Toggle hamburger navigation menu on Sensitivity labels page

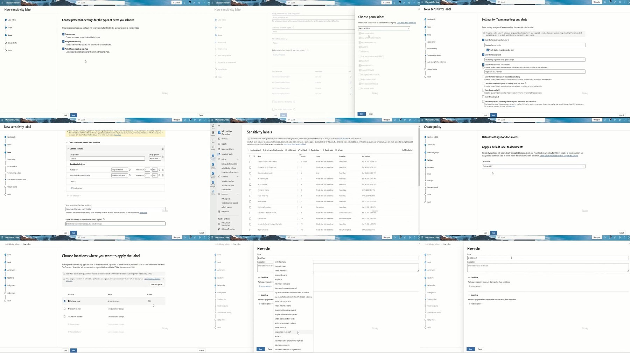219,125
